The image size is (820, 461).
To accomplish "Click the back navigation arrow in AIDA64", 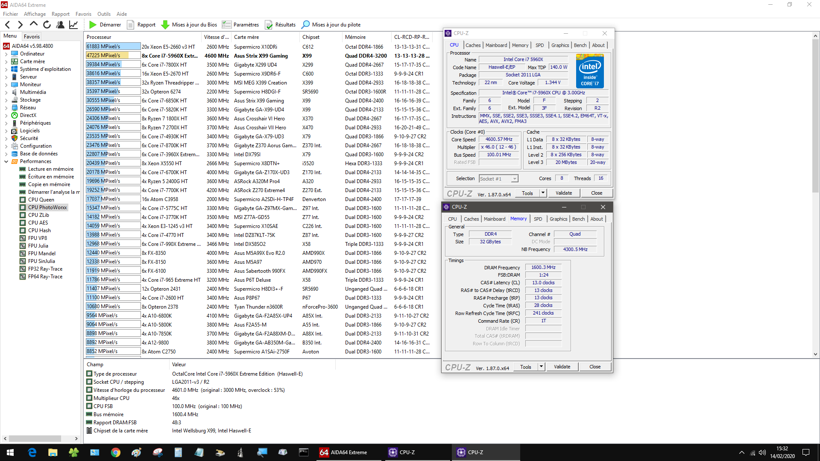I will click(x=7, y=24).
